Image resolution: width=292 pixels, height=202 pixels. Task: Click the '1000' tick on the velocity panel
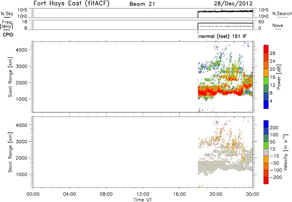[x=22, y=174]
